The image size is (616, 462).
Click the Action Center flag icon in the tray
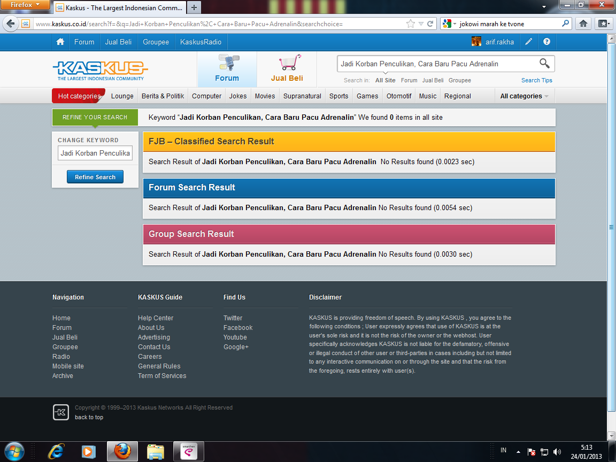point(531,451)
